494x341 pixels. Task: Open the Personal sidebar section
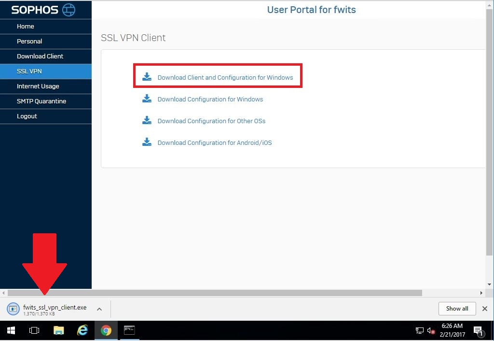[46, 42]
